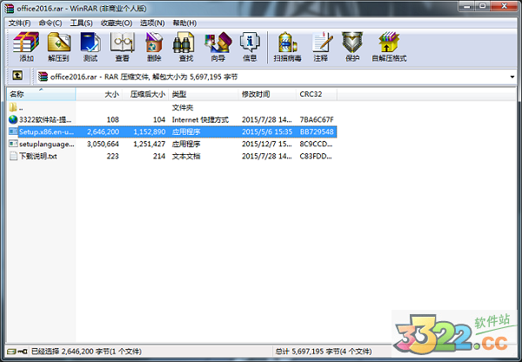Click packed size 1,251,427

(x=149, y=144)
